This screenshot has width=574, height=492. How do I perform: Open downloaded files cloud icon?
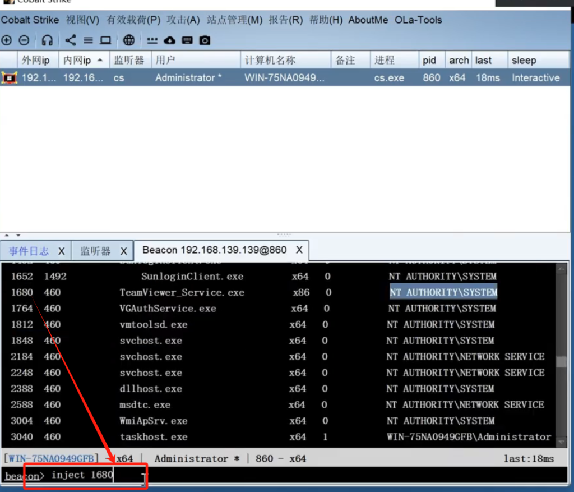pyautogui.click(x=169, y=40)
